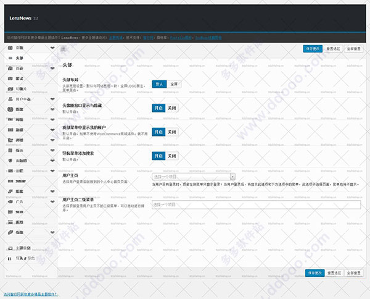Enable 导航菜单添加搜索 with 开启
Screen dimensions: 370x299
click(158, 156)
